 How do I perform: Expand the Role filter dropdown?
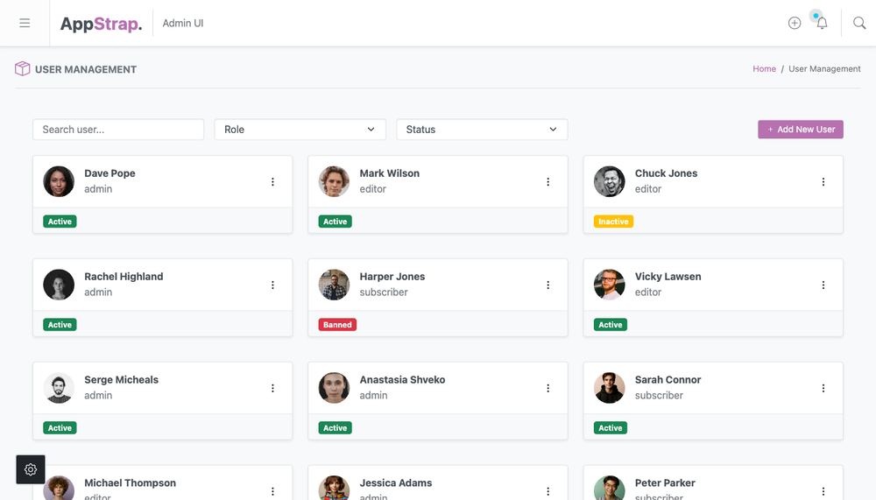(300, 129)
